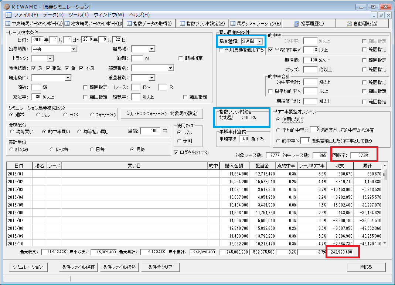Click 条件ファイル保存 button
The width and height of the screenshot is (395, 285).
[x=78, y=267]
